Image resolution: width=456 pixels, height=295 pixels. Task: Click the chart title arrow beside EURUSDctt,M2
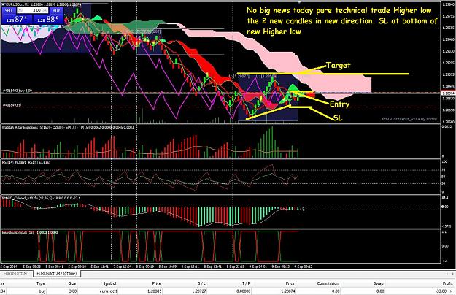click(3, 4)
